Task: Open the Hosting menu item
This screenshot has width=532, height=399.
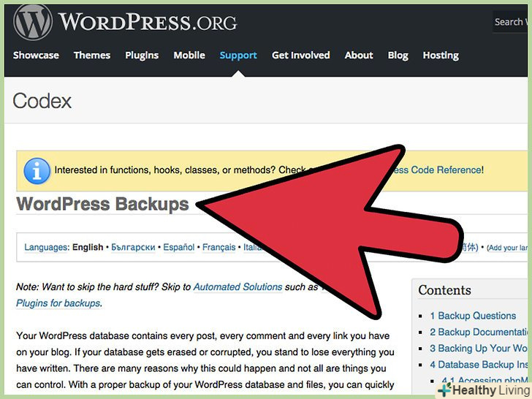Action: [441, 56]
